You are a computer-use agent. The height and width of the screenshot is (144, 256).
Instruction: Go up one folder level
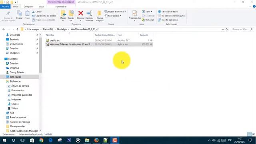tap(17, 29)
